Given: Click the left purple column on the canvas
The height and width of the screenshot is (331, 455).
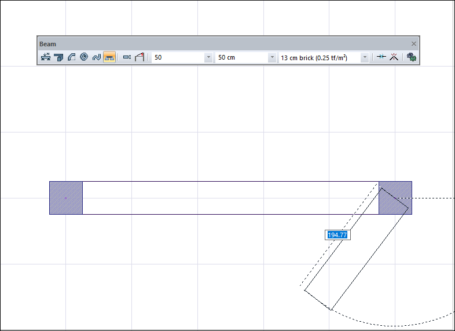Looking at the screenshot, I should point(66,198).
